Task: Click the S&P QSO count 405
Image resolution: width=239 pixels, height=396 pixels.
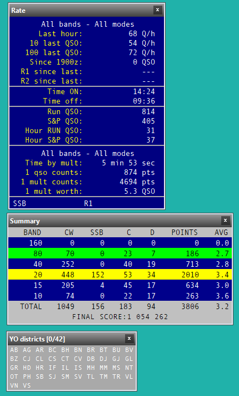Action: [x=148, y=121]
